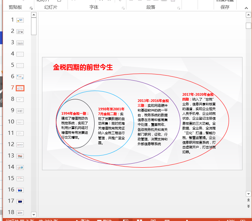Click the 2013年-2016年金税三期 text box

pyautogui.click(x=153, y=122)
